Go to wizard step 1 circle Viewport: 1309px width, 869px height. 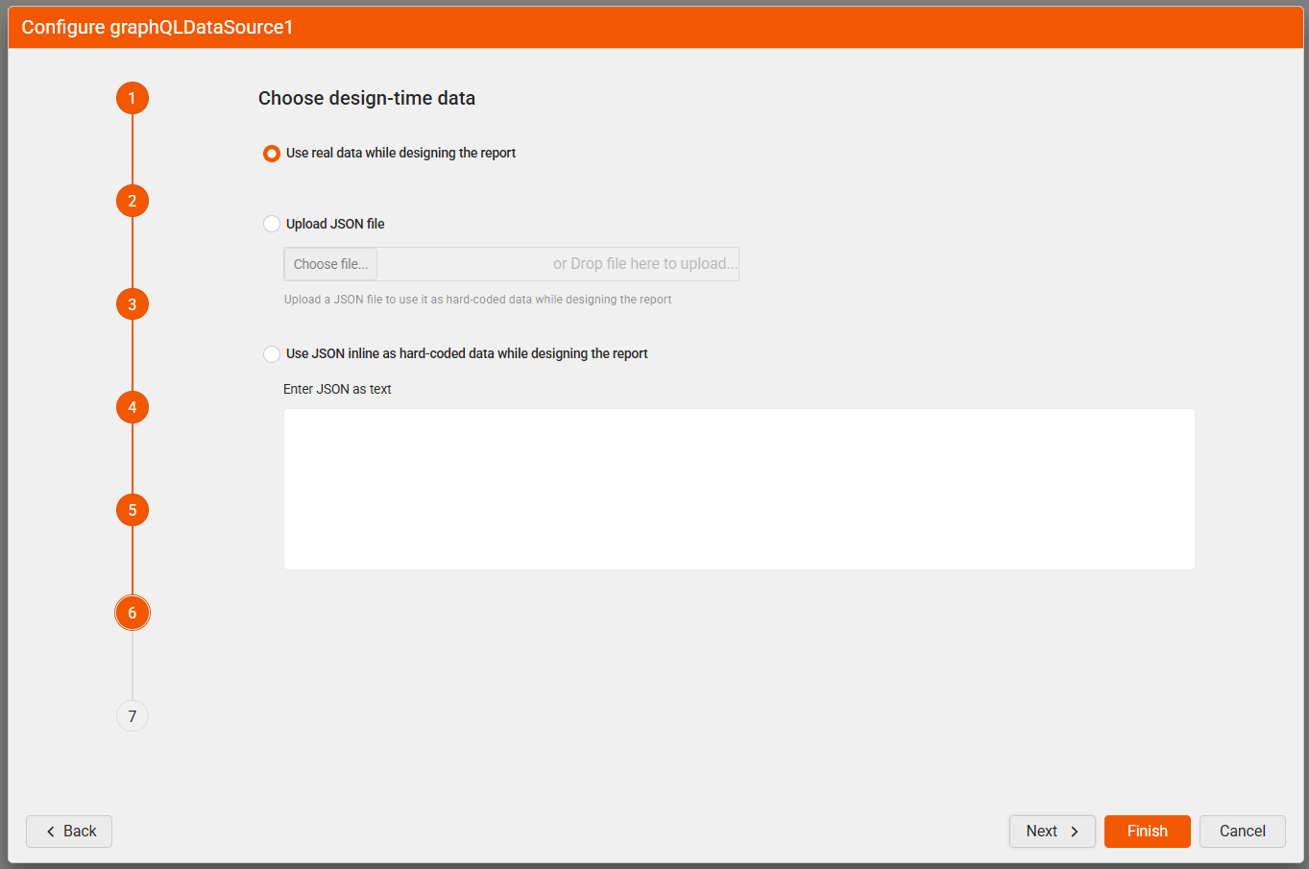[x=133, y=98]
